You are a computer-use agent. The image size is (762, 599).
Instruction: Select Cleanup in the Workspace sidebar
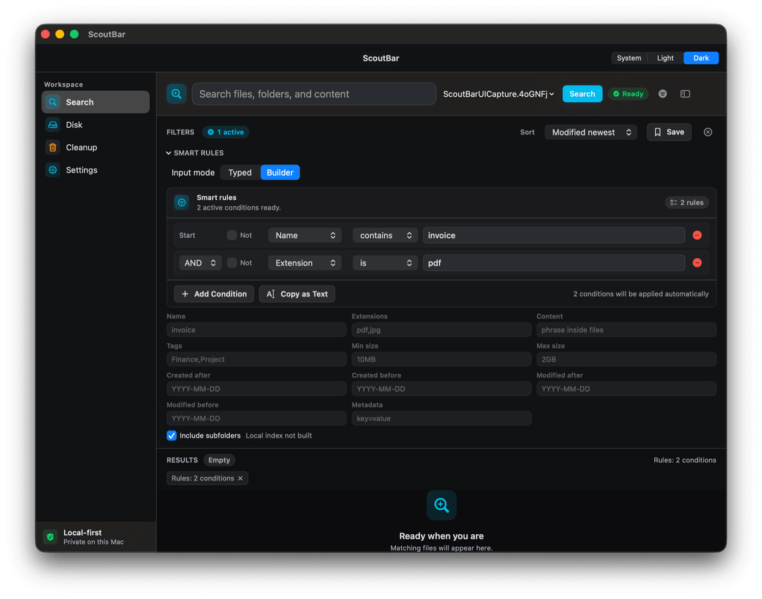pyautogui.click(x=96, y=147)
